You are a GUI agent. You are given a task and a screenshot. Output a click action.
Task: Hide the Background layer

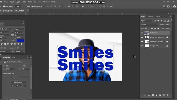[142, 46]
